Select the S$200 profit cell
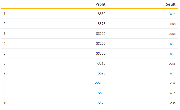180x110 pixels. pos(101,43)
